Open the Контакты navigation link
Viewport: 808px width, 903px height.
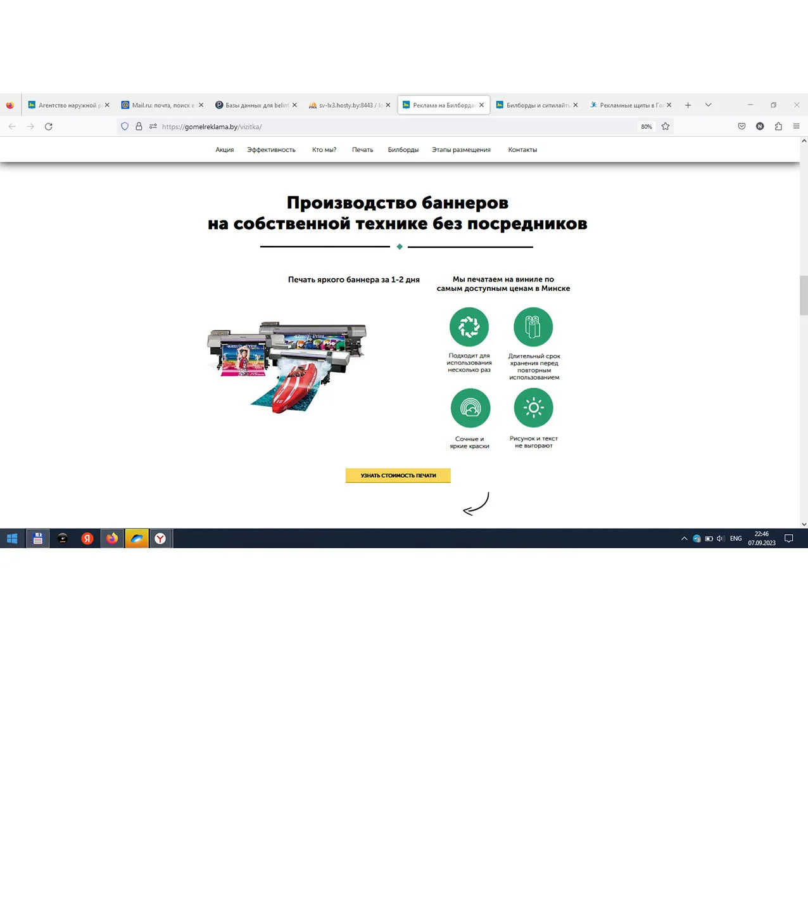(522, 150)
